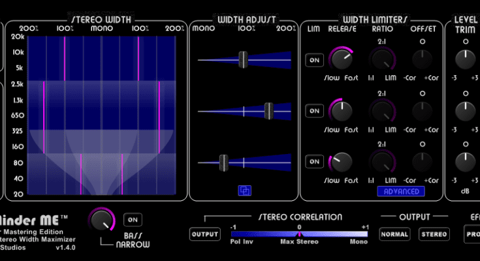This screenshot has width=480, height=261.
Task: Click the middle band width adjust slider handle
Action: point(268,111)
